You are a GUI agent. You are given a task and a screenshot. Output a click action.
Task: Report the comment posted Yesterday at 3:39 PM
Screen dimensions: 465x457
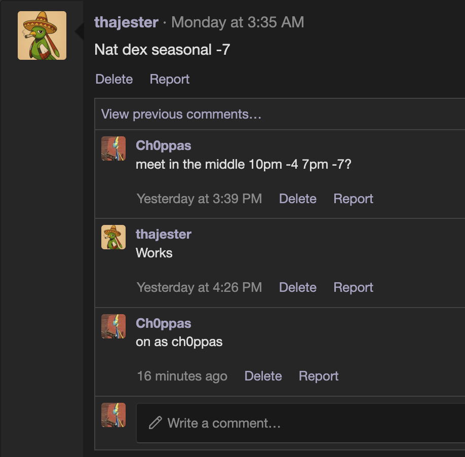click(353, 199)
